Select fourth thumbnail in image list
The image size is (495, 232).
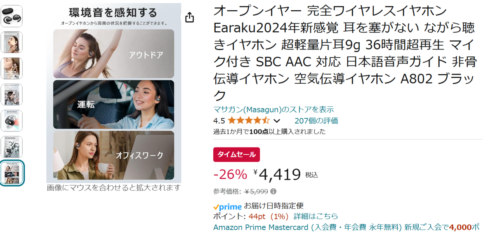[12, 94]
